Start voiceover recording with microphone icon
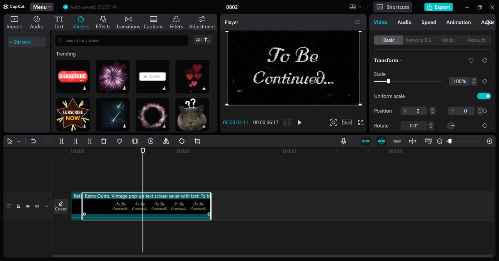 (343, 141)
